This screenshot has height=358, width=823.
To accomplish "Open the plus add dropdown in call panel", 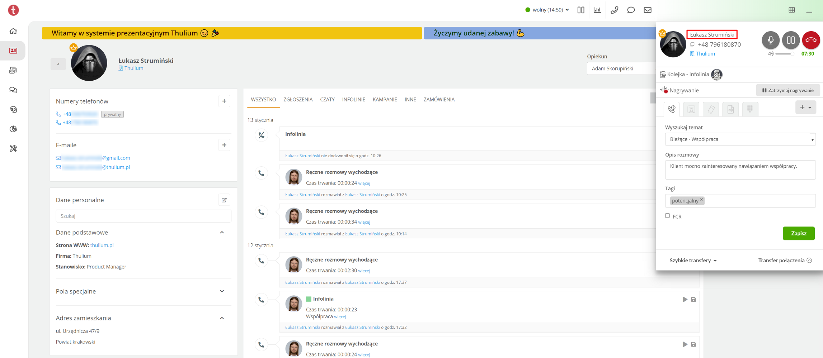I will pos(806,108).
